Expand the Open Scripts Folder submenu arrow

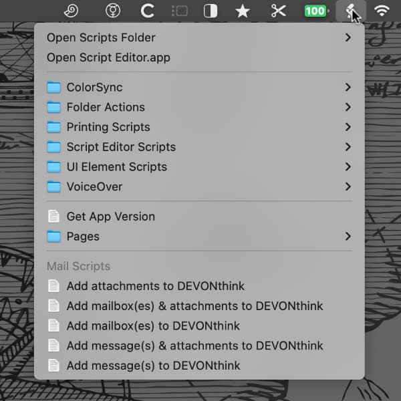[x=348, y=37]
